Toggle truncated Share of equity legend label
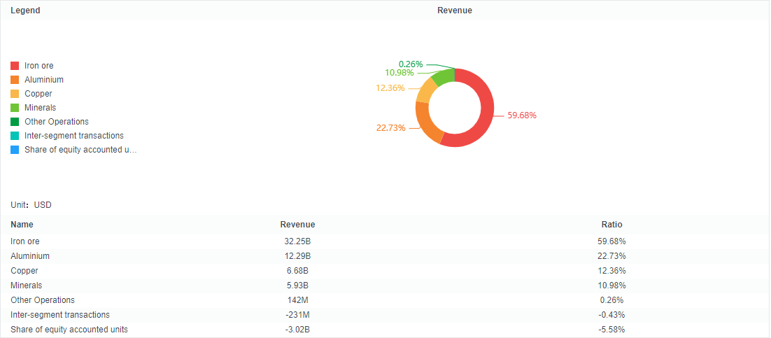Viewport: 771px width, 338px height. click(80, 150)
